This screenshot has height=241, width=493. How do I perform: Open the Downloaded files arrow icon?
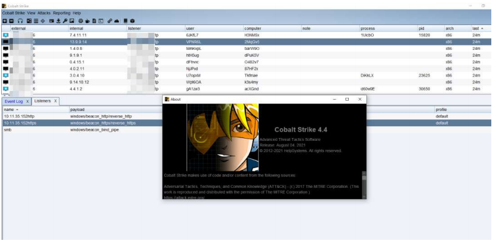point(58,21)
